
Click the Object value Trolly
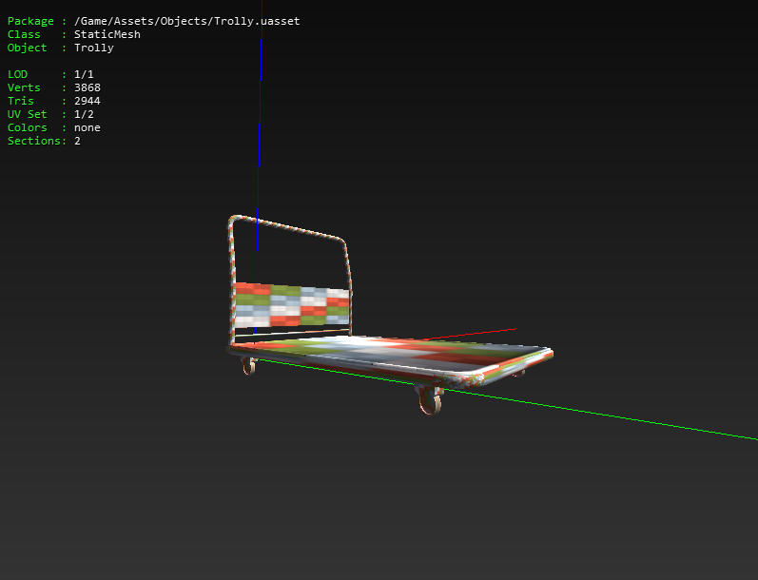pos(94,48)
